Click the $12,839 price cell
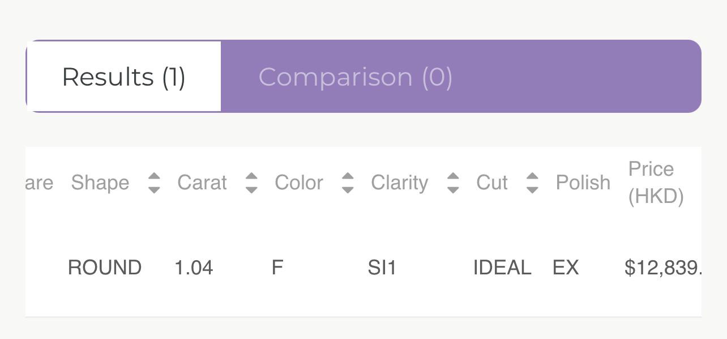This screenshot has height=339, width=727. pos(662,268)
